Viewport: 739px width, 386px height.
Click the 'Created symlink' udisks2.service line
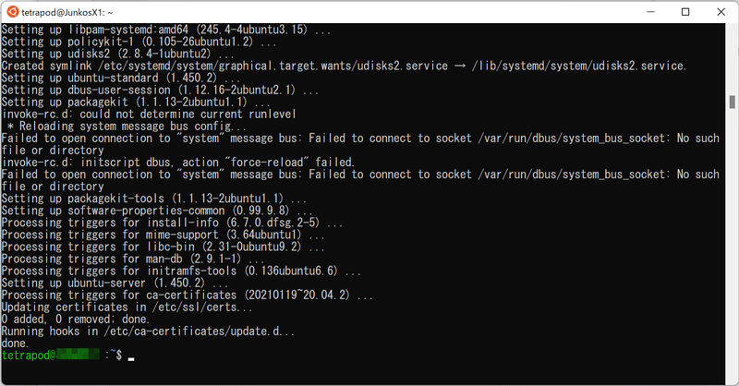(x=344, y=66)
